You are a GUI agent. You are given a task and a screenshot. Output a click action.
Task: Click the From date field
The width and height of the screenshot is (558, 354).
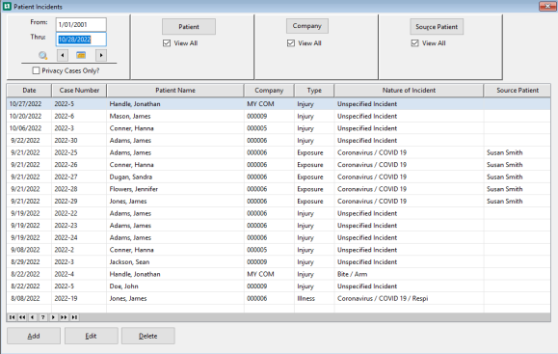pos(81,24)
